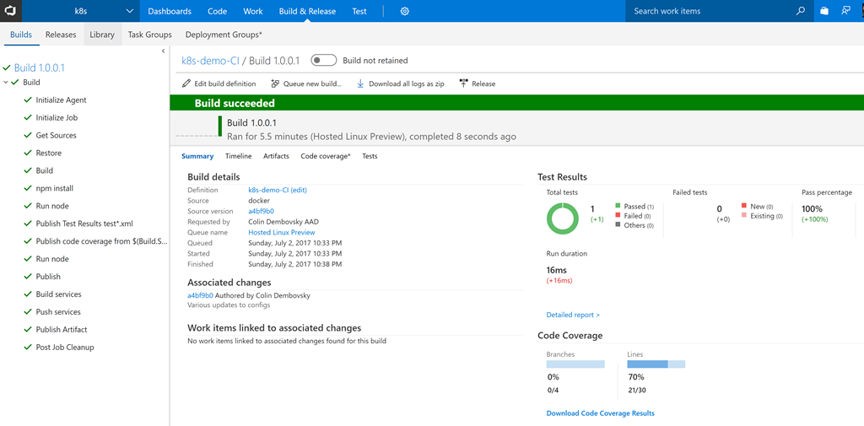Switch to the Timeline tab

pos(238,156)
